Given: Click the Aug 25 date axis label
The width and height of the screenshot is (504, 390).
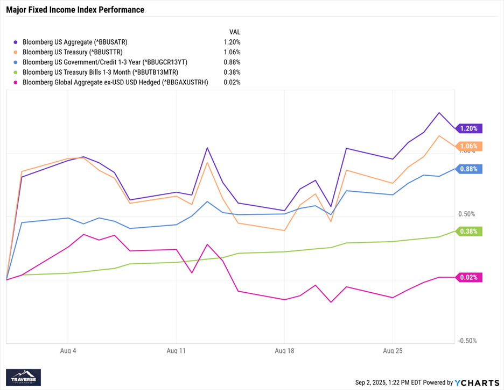Looking at the screenshot, I should (x=393, y=350).
